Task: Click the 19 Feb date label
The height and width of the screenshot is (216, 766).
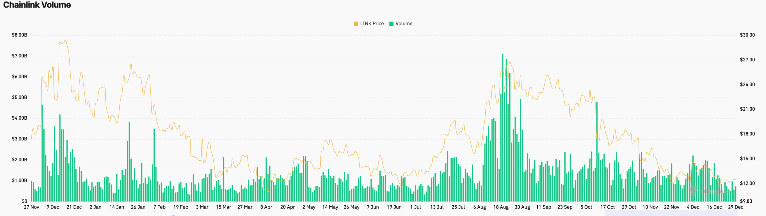Action: coord(181,207)
